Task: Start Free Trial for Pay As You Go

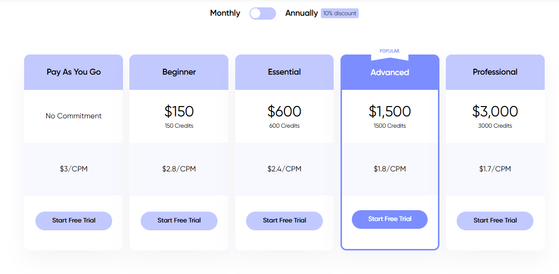Action: [74, 220]
